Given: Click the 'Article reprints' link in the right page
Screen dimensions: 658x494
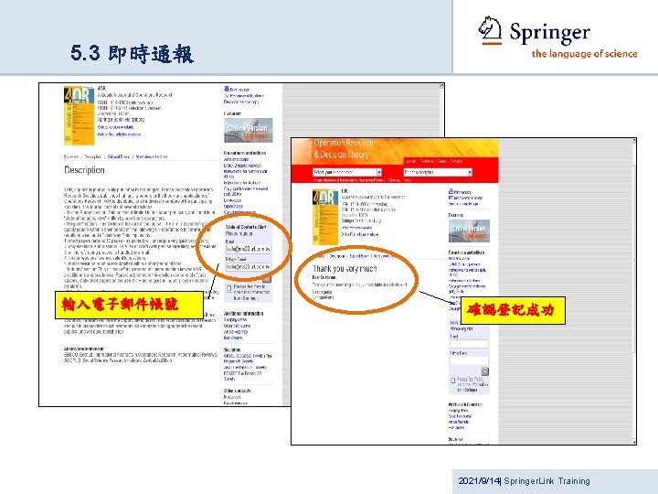Looking at the screenshot, I should point(459,422).
